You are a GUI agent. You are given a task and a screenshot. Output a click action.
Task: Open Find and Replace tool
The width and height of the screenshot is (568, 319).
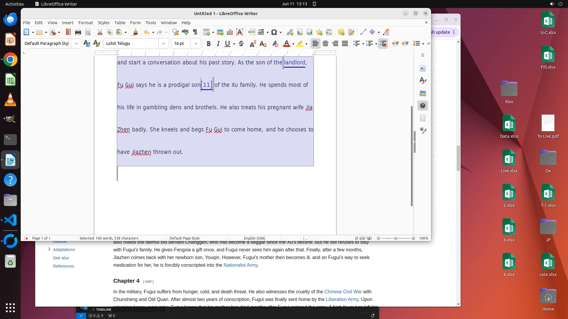click(x=175, y=32)
